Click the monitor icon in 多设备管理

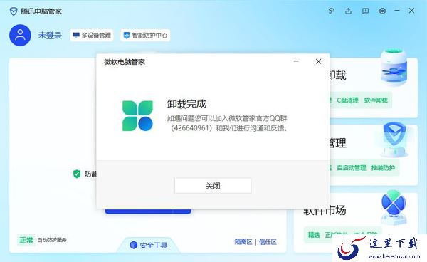76,35
